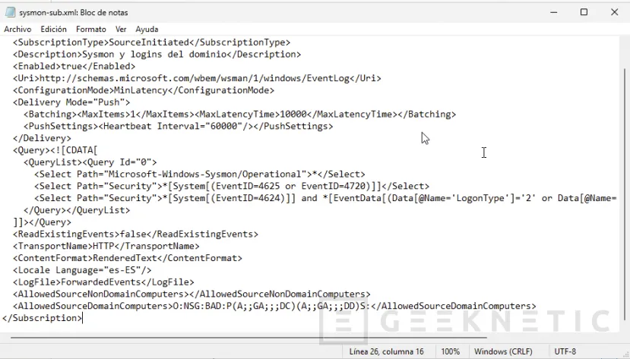Image resolution: width=630 pixels, height=359 pixels.
Task: Click the Description 'Sysmon y logins del dominio' line
Action: 157,55
